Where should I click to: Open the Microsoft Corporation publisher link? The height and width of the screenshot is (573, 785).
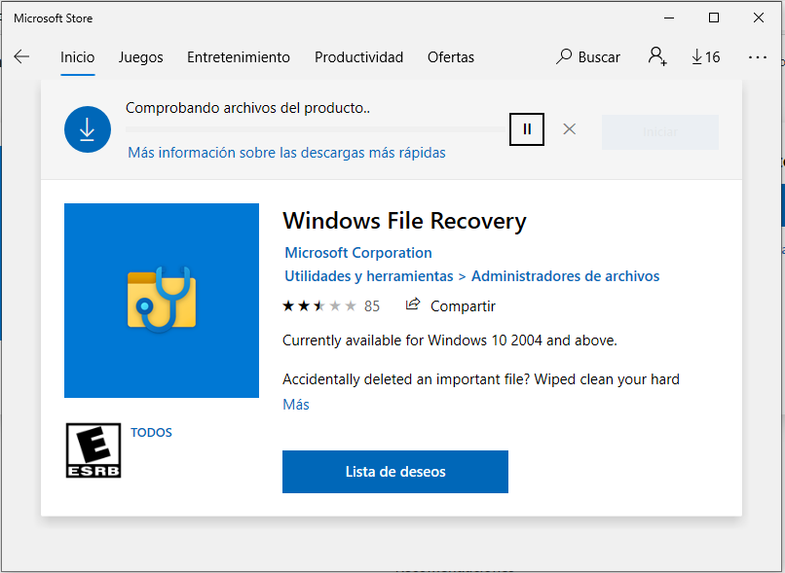coord(358,253)
